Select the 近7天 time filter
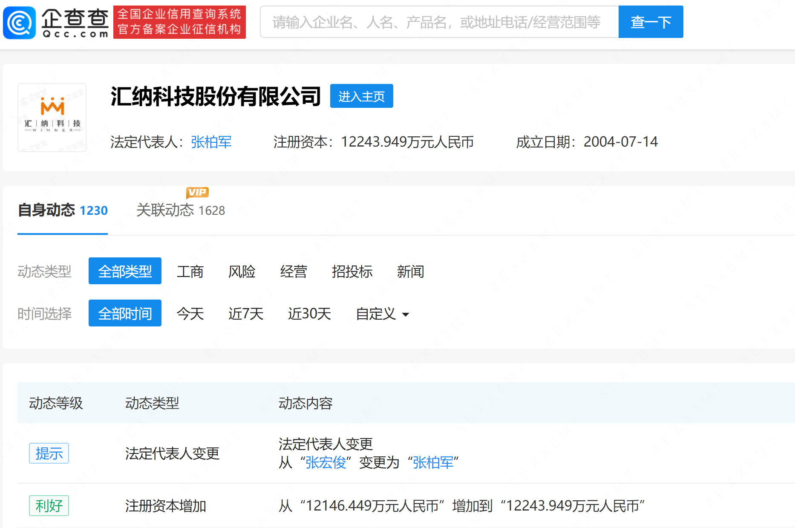This screenshot has width=795, height=528. point(246,314)
